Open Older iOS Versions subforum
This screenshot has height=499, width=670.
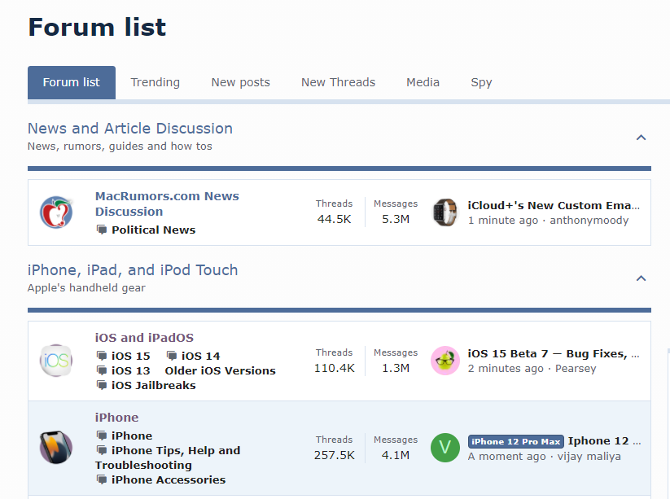click(220, 370)
